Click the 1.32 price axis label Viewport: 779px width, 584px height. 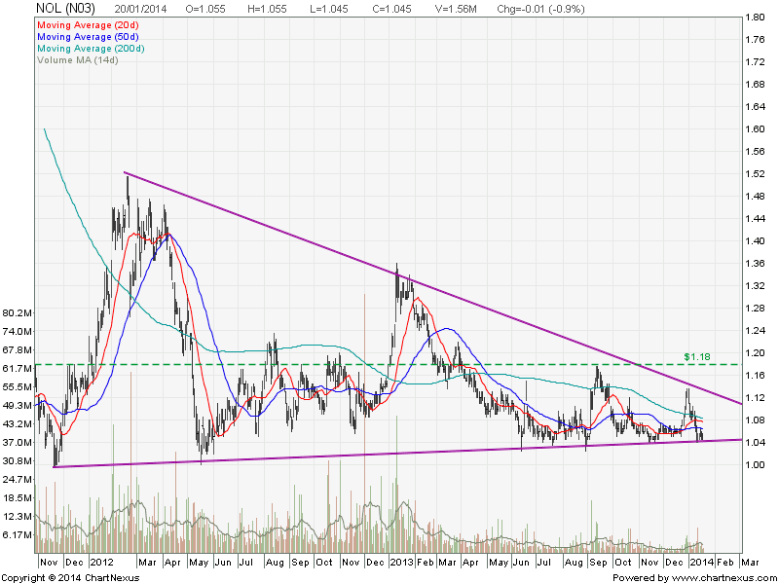click(x=756, y=285)
